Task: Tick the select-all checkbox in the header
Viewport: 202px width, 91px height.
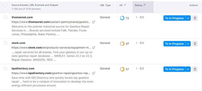Action: coord(5,5)
